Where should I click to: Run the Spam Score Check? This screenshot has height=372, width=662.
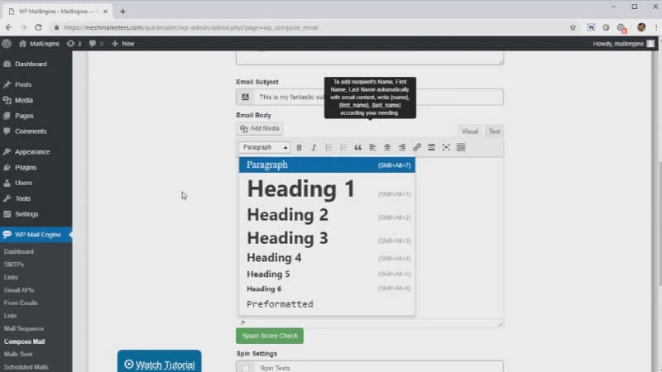point(270,336)
